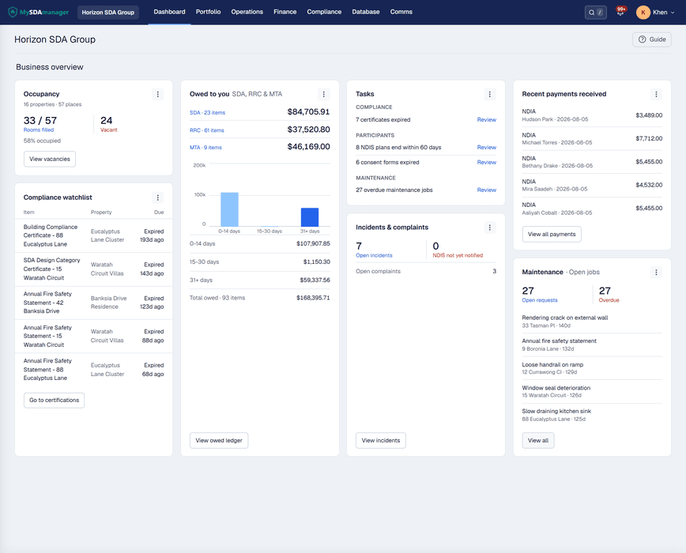Viewport: 686px width, 553px height.
Task: Click Overdue link in Maintenance
Action: [x=609, y=300]
